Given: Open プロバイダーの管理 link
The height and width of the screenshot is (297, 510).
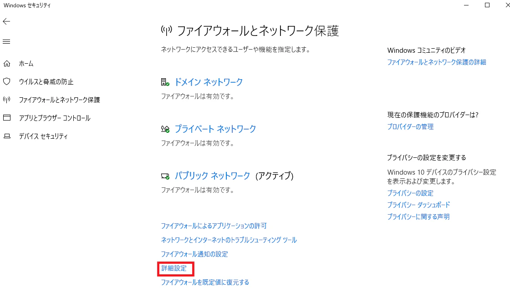Looking at the screenshot, I should point(410,127).
